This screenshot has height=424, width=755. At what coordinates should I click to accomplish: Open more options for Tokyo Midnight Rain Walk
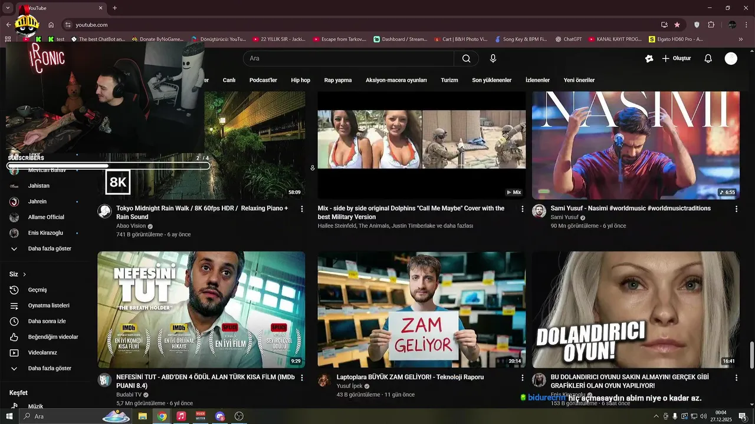point(302,208)
